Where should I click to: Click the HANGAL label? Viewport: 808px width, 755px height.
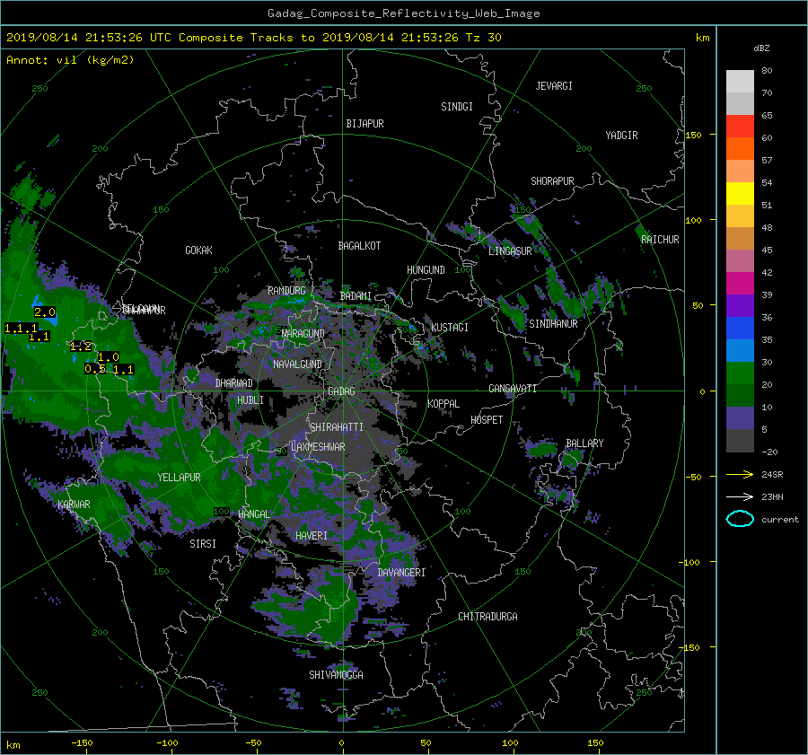[253, 514]
